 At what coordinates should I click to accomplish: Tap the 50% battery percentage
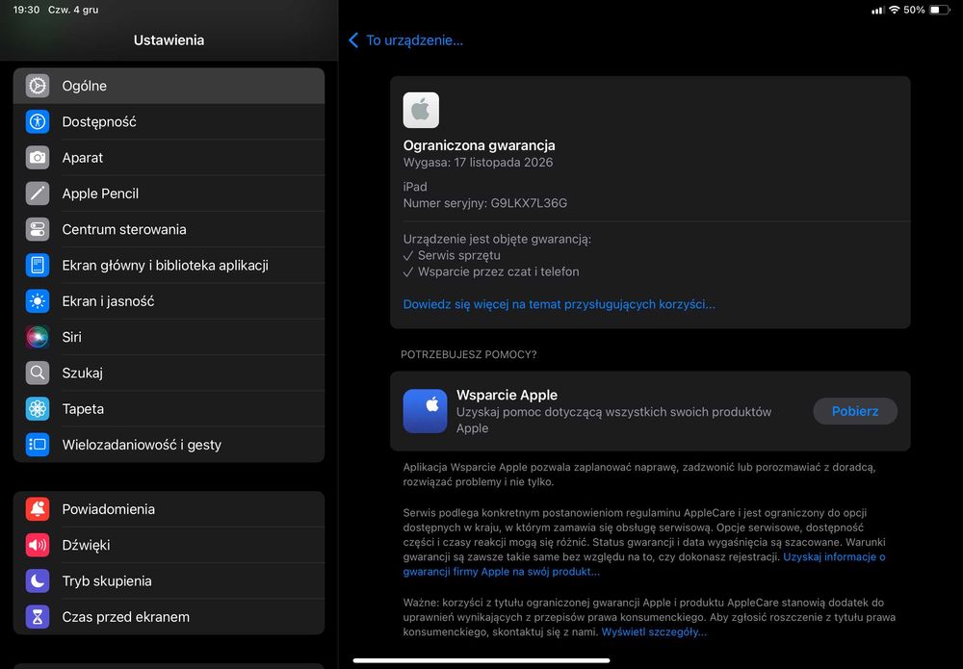(914, 10)
